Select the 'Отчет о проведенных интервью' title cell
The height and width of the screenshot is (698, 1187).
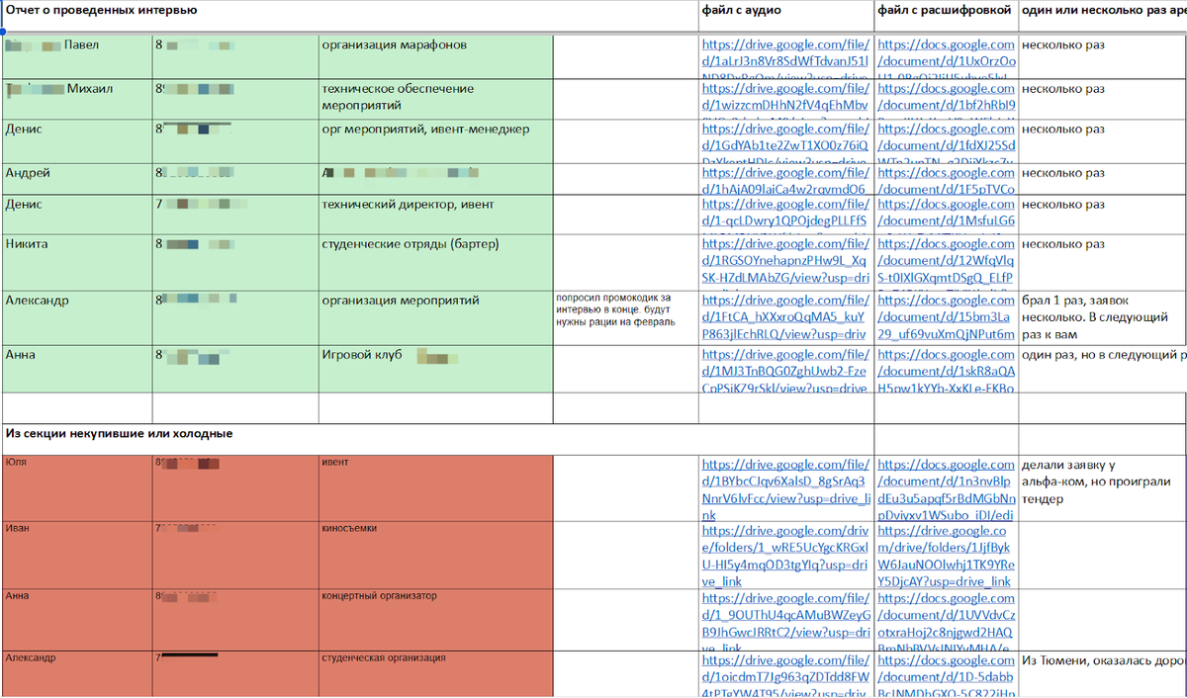coord(350,15)
